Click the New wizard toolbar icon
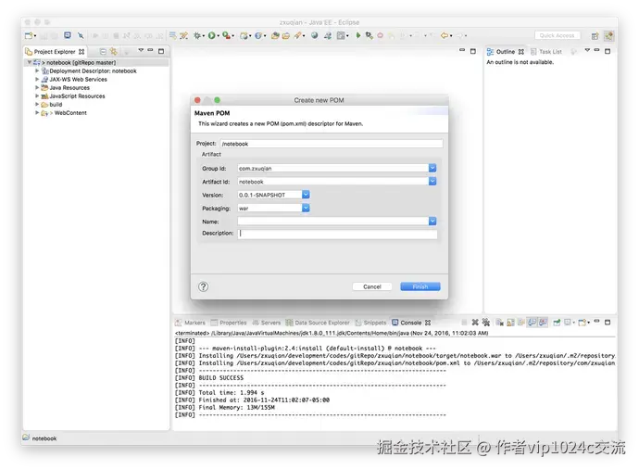This screenshot has height=470, width=639. (x=29, y=36)
